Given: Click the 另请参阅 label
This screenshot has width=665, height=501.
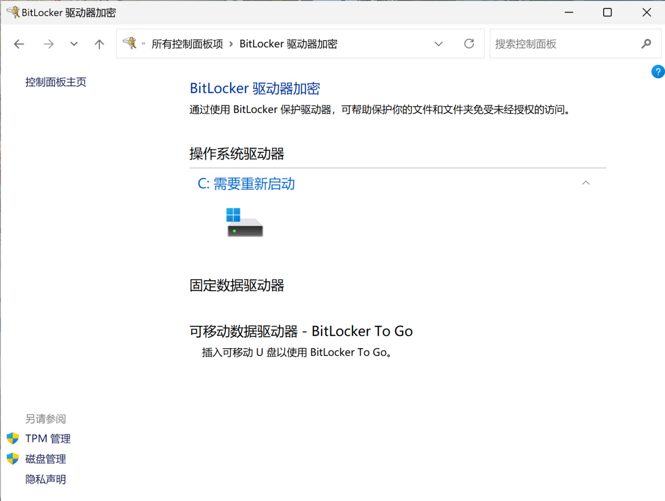Looking at the screenshot, I should point(46,419).
